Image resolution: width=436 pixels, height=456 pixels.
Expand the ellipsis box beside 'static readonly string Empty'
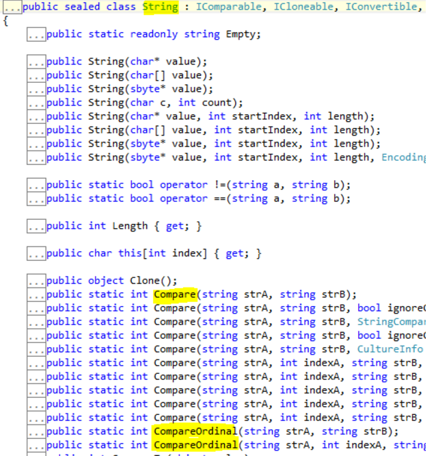point(36,34)
